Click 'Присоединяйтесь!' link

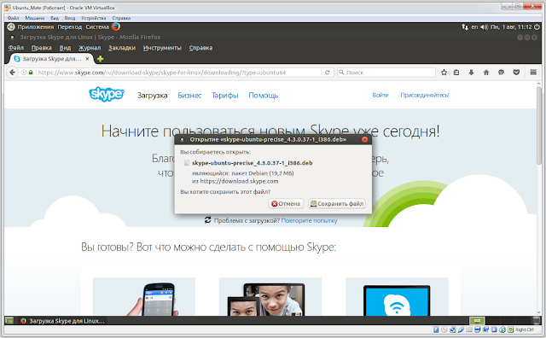tap(425, 95)
